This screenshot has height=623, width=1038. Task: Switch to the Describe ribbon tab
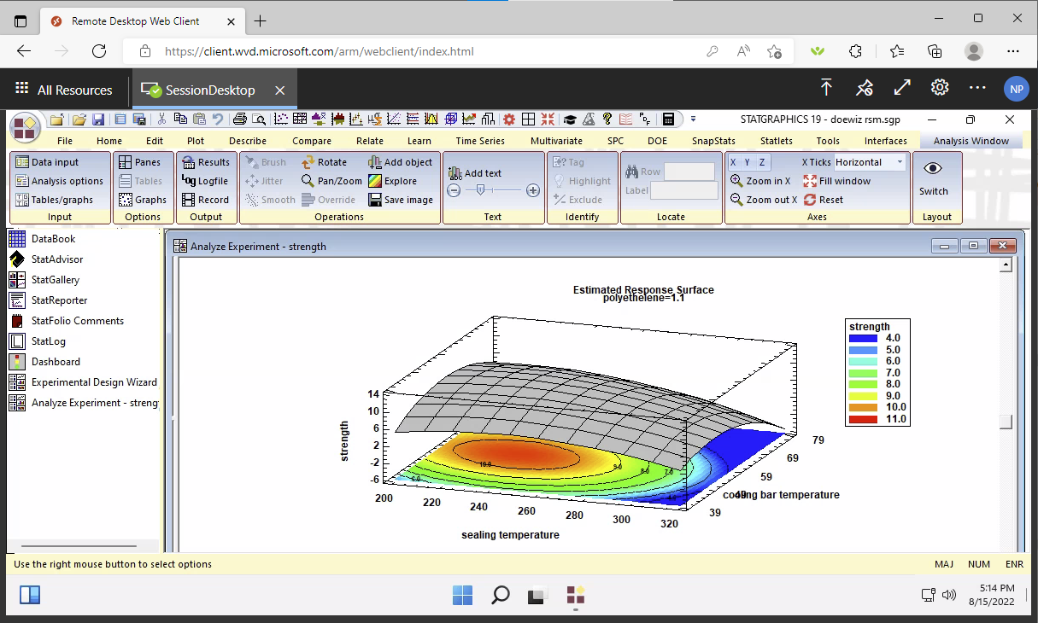(248, 141)
